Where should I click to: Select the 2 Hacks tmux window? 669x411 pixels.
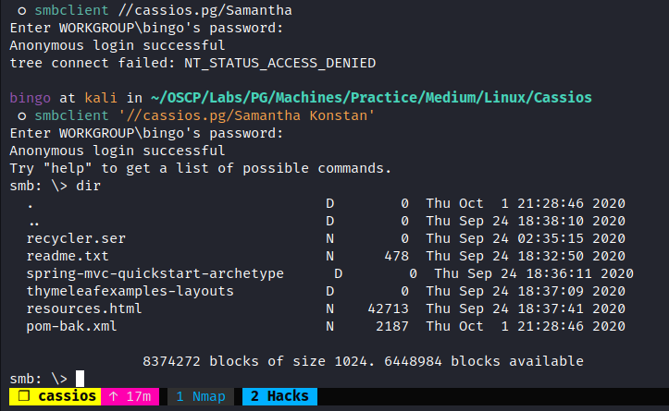[279, 396]
